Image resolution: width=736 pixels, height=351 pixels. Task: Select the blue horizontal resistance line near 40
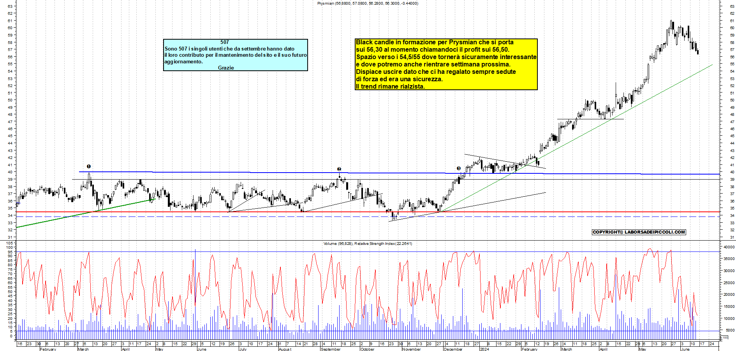point(399,173)
